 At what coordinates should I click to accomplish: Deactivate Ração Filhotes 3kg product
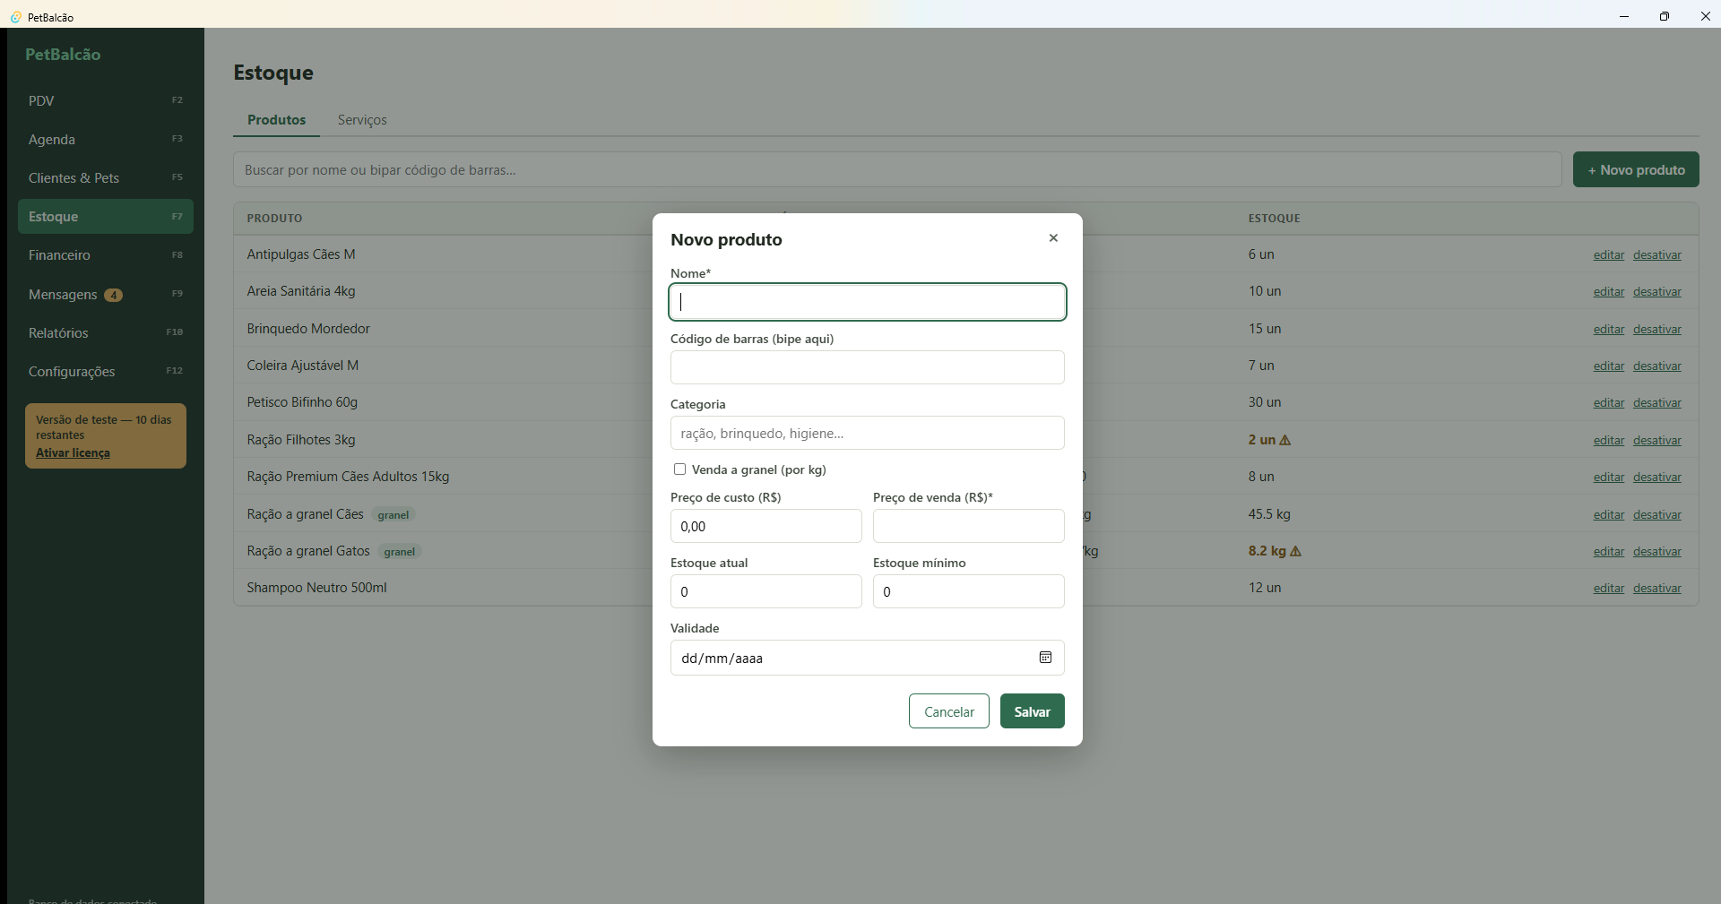1657,440
